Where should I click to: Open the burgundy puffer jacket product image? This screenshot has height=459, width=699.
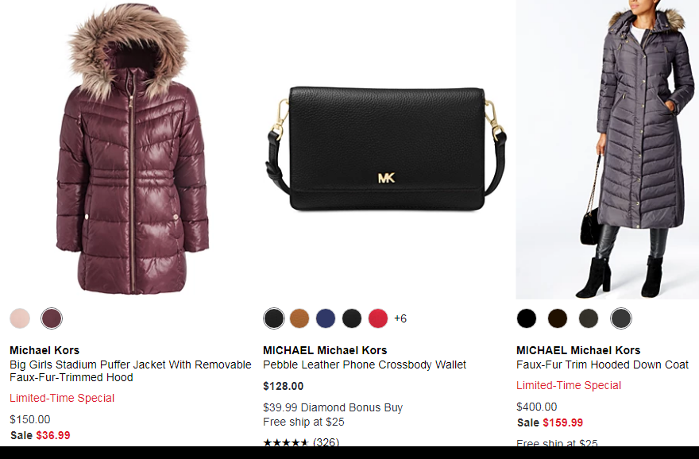133,149
